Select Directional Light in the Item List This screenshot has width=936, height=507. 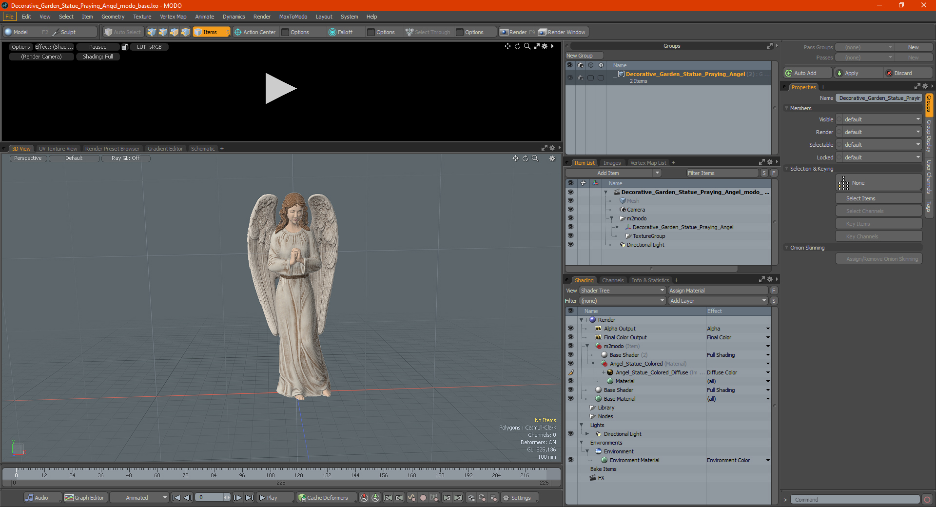645,245
